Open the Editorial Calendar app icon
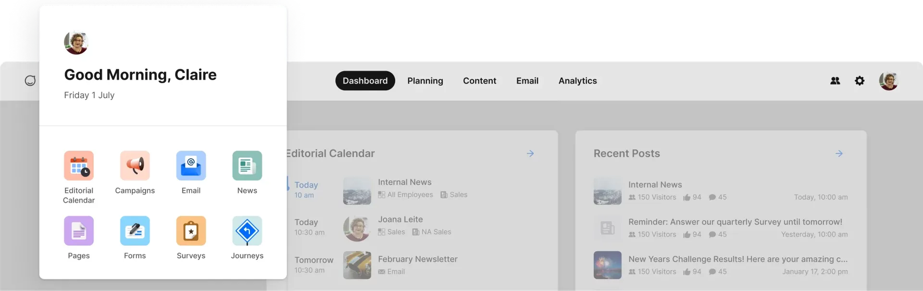The height and width of the screenshot is (291, 923). (79, 166)
